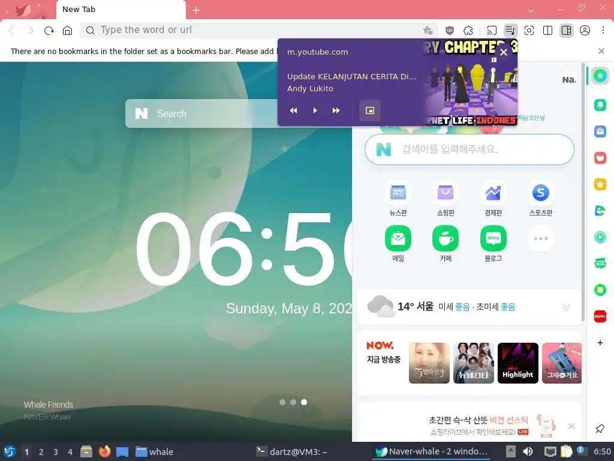Open a new tab with plus button

click(x=196, y=10)
